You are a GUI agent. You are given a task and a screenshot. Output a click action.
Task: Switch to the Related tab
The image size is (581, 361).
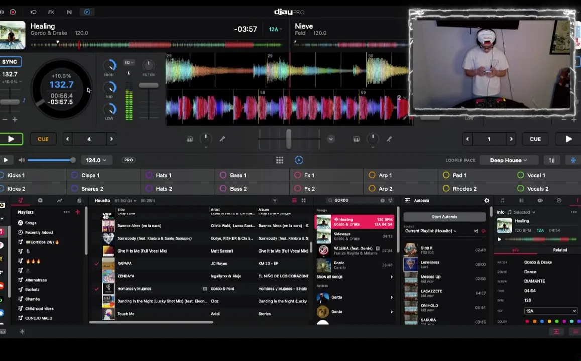(560, 250)
